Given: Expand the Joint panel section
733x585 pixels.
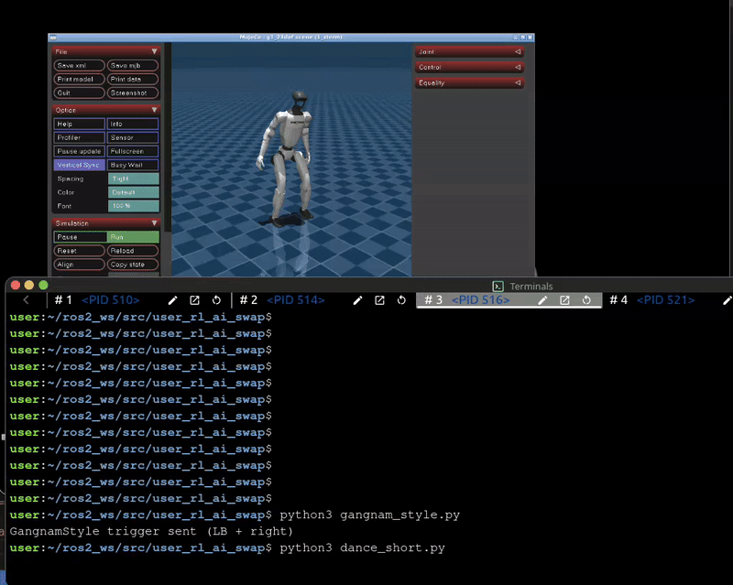Looking at the screenshot, I should click(468, 52).
